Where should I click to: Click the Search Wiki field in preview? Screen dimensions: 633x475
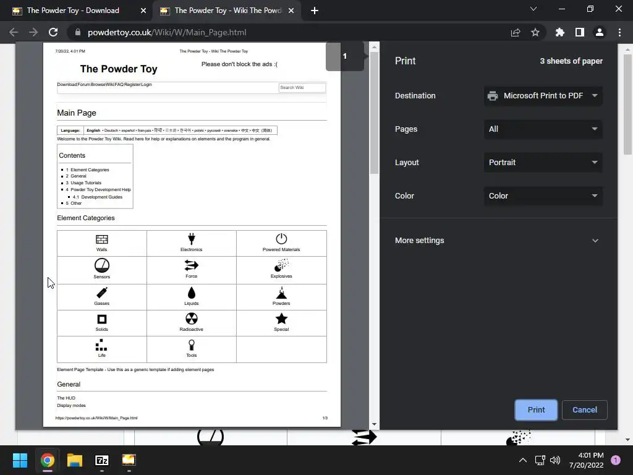[302, 88]
